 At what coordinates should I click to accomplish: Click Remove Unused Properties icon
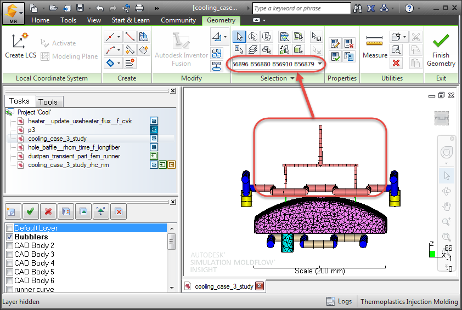[x=349, y=43]
